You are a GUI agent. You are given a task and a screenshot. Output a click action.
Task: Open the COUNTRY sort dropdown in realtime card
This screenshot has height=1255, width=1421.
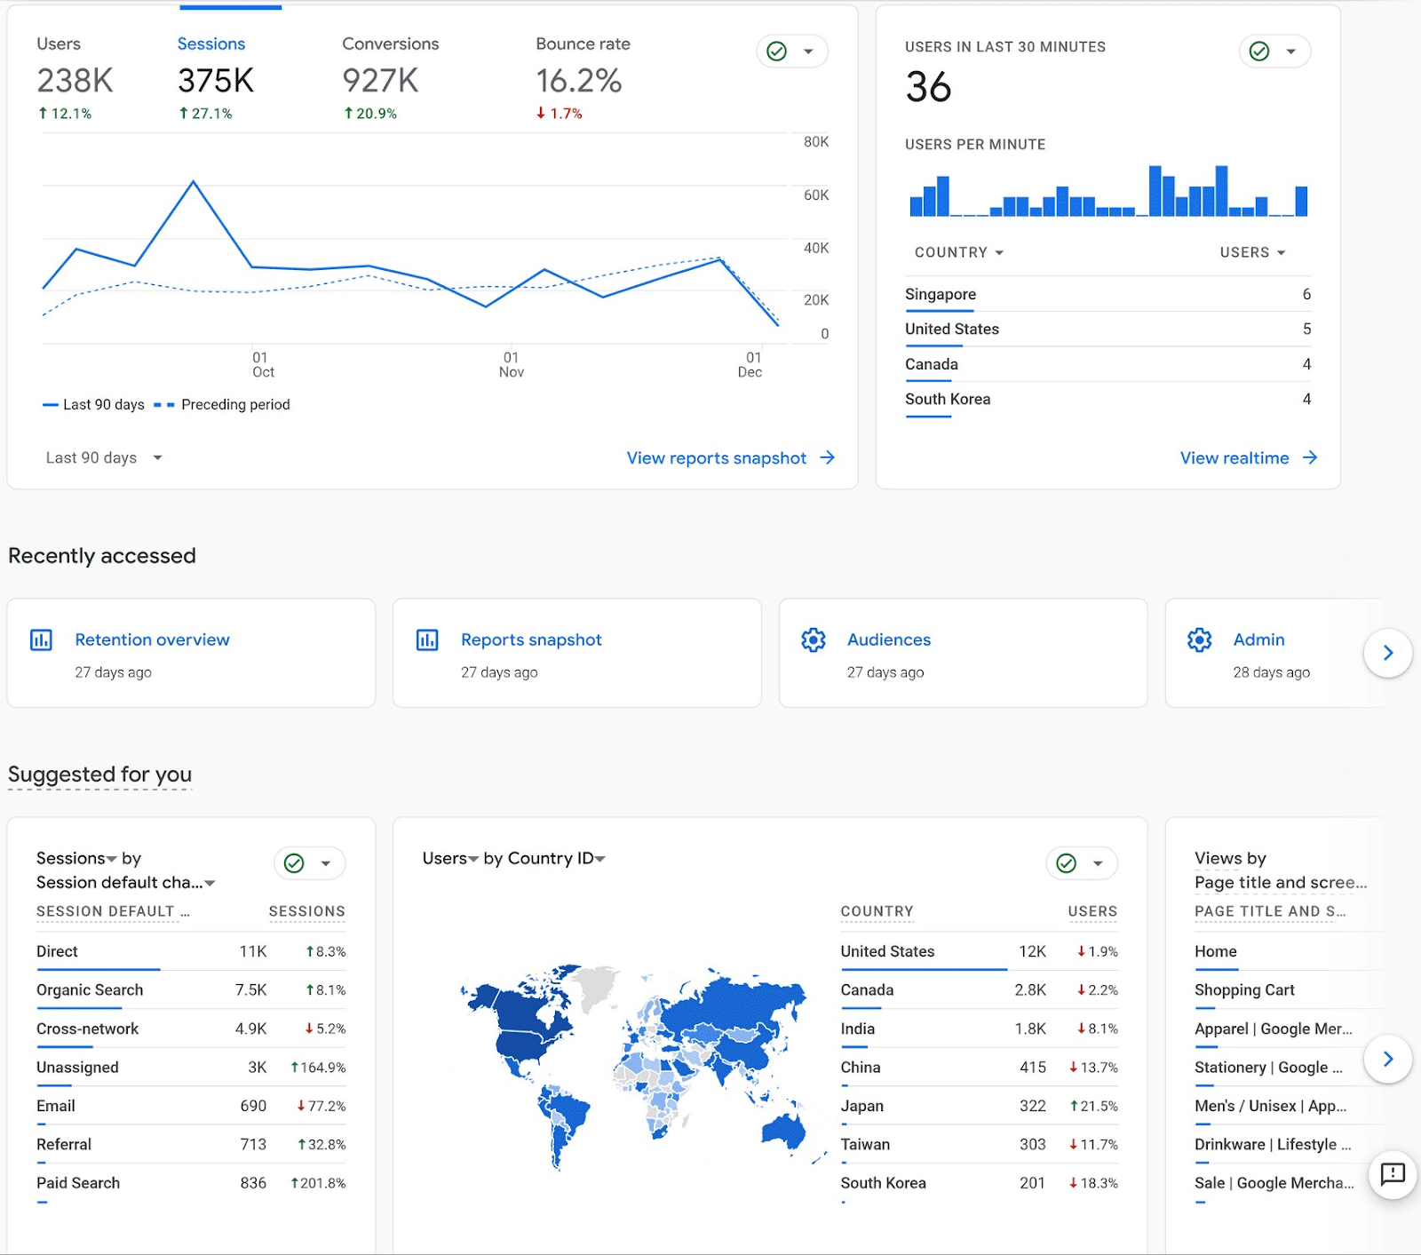click(x=959, y=252)
